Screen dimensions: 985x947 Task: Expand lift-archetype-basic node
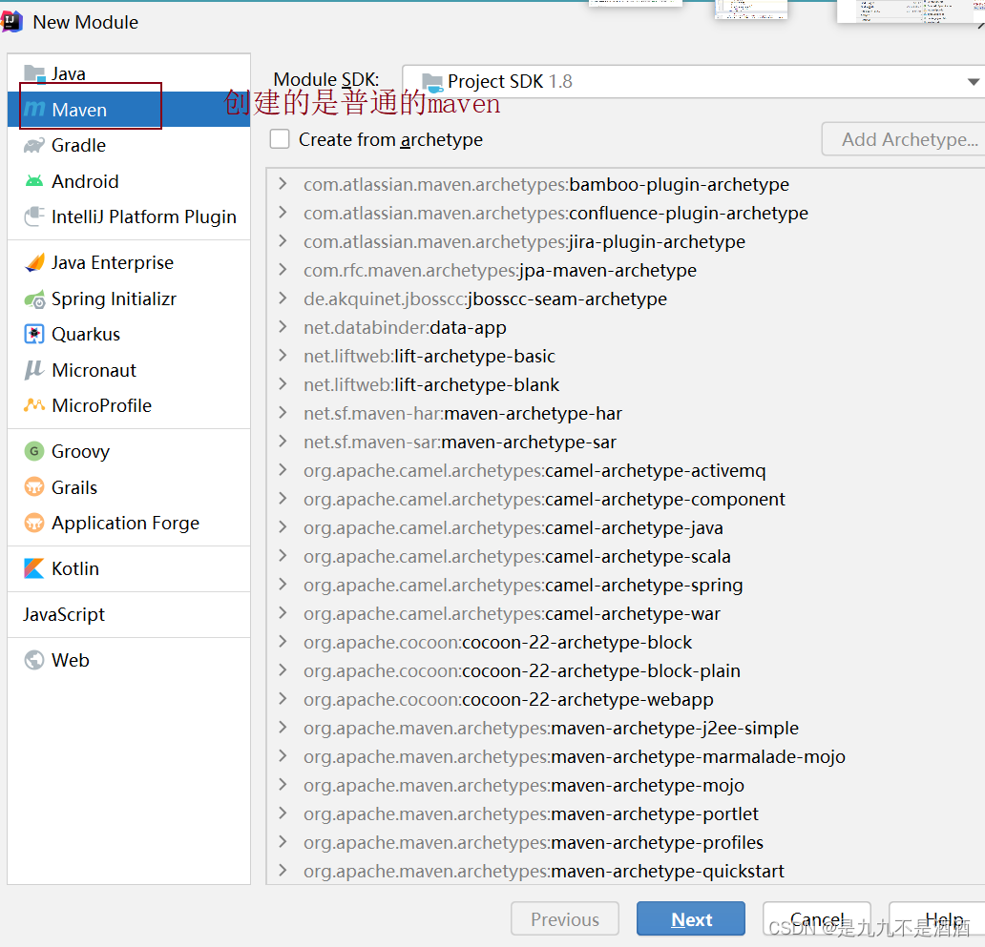[283, 356]
